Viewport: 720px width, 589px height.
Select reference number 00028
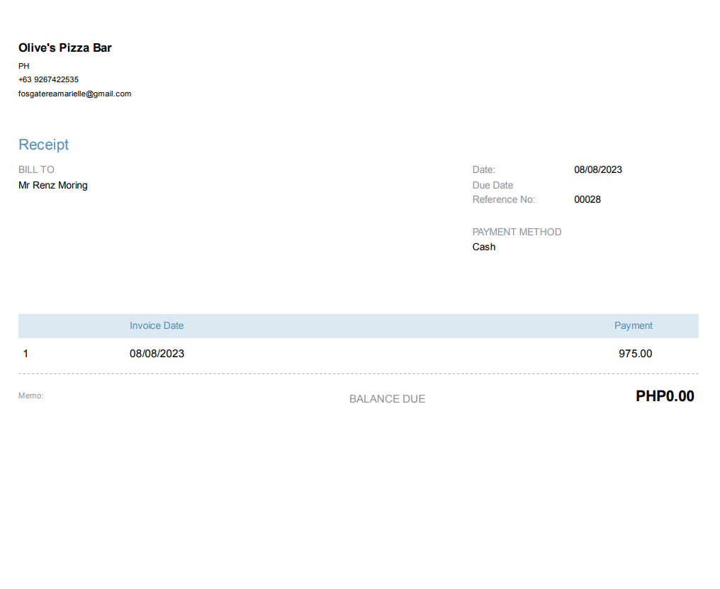[x=587, y=199]
